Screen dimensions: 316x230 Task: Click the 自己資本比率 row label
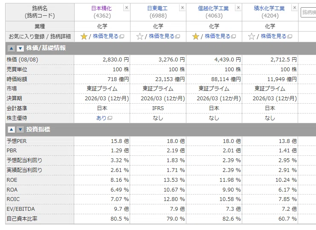22,219
